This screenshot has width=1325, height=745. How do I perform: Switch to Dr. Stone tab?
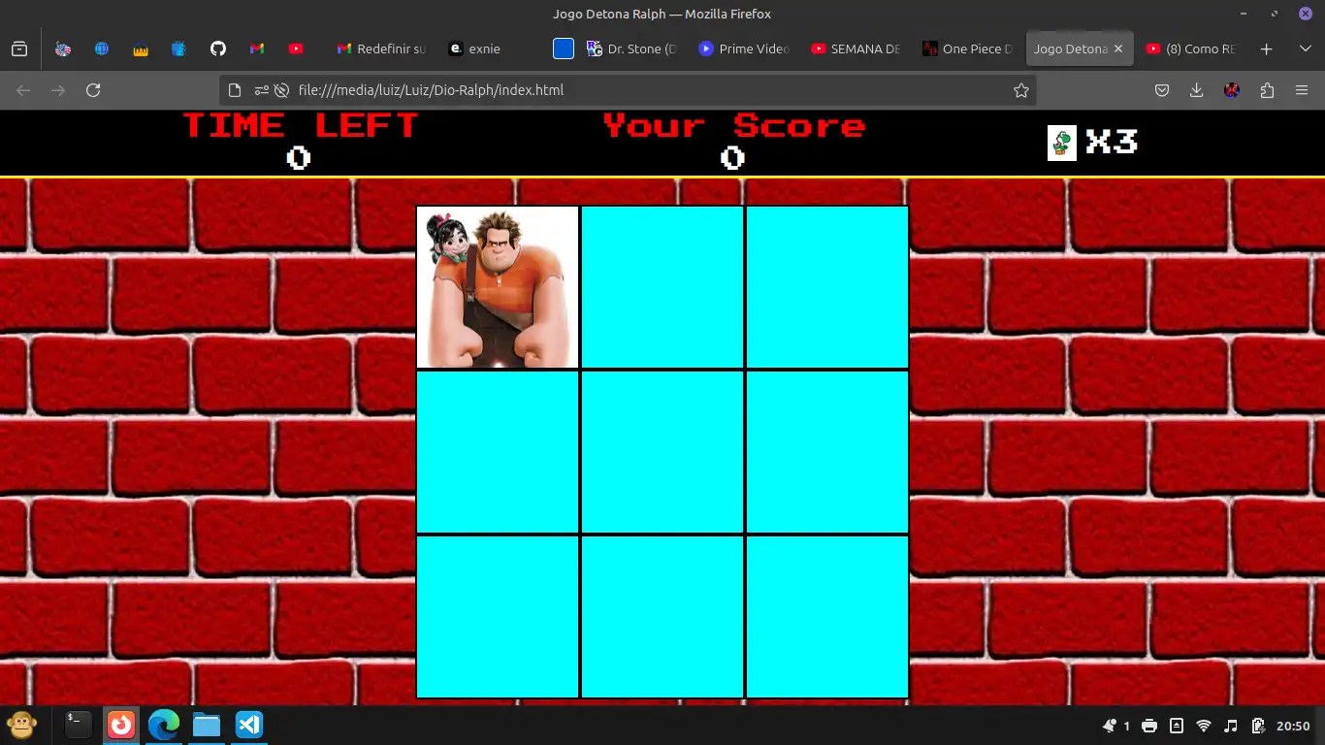(631, 49)
